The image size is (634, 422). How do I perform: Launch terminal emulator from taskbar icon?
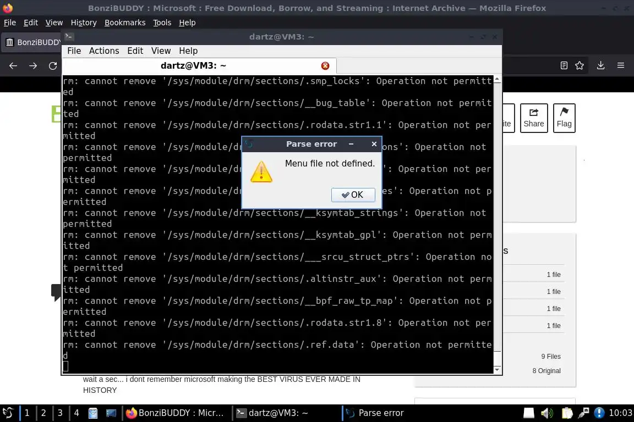[x=111, y=413]
